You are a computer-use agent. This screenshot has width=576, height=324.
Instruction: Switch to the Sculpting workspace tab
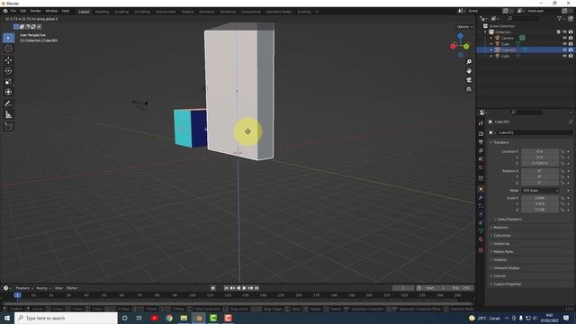point(121,12)
